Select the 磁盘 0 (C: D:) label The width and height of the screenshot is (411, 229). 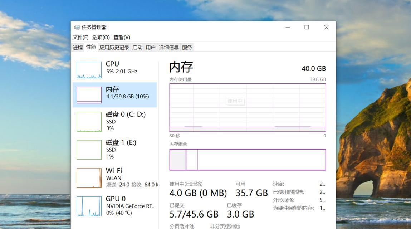coord(126,114)
